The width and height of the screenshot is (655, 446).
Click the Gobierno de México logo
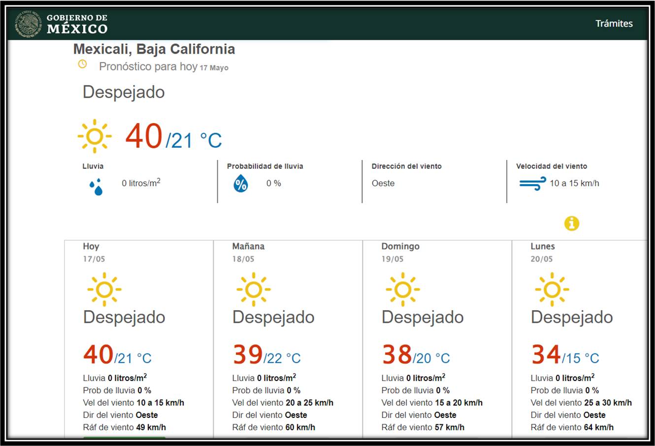click(x=62, y=24)
